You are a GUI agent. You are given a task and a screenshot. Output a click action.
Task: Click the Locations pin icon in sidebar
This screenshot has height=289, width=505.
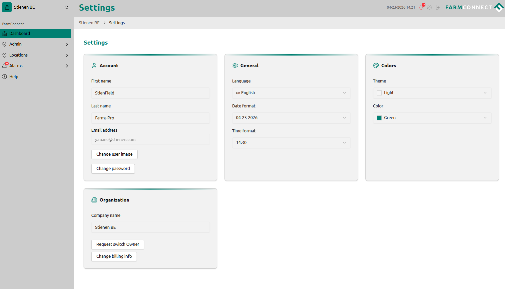4,55
